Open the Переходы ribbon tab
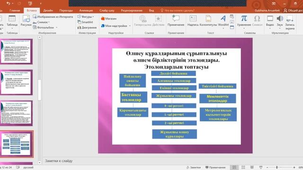Image resolution: width=303 pixels, height=170 pixels. pyautogui.click(x=66, y=10)
